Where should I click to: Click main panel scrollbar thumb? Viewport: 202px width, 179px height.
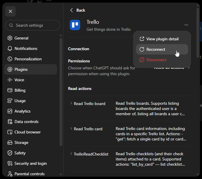[x=198, y=33]
